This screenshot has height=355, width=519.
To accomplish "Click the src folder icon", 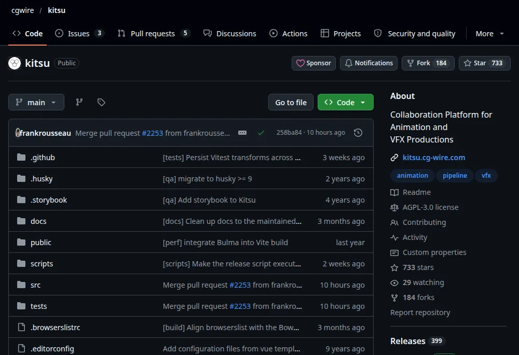I will click(x=21, y=285).
